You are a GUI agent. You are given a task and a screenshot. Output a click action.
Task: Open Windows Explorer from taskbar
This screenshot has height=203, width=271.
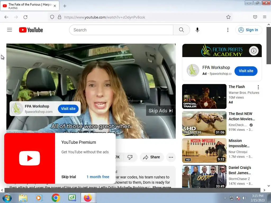point(23,198)
